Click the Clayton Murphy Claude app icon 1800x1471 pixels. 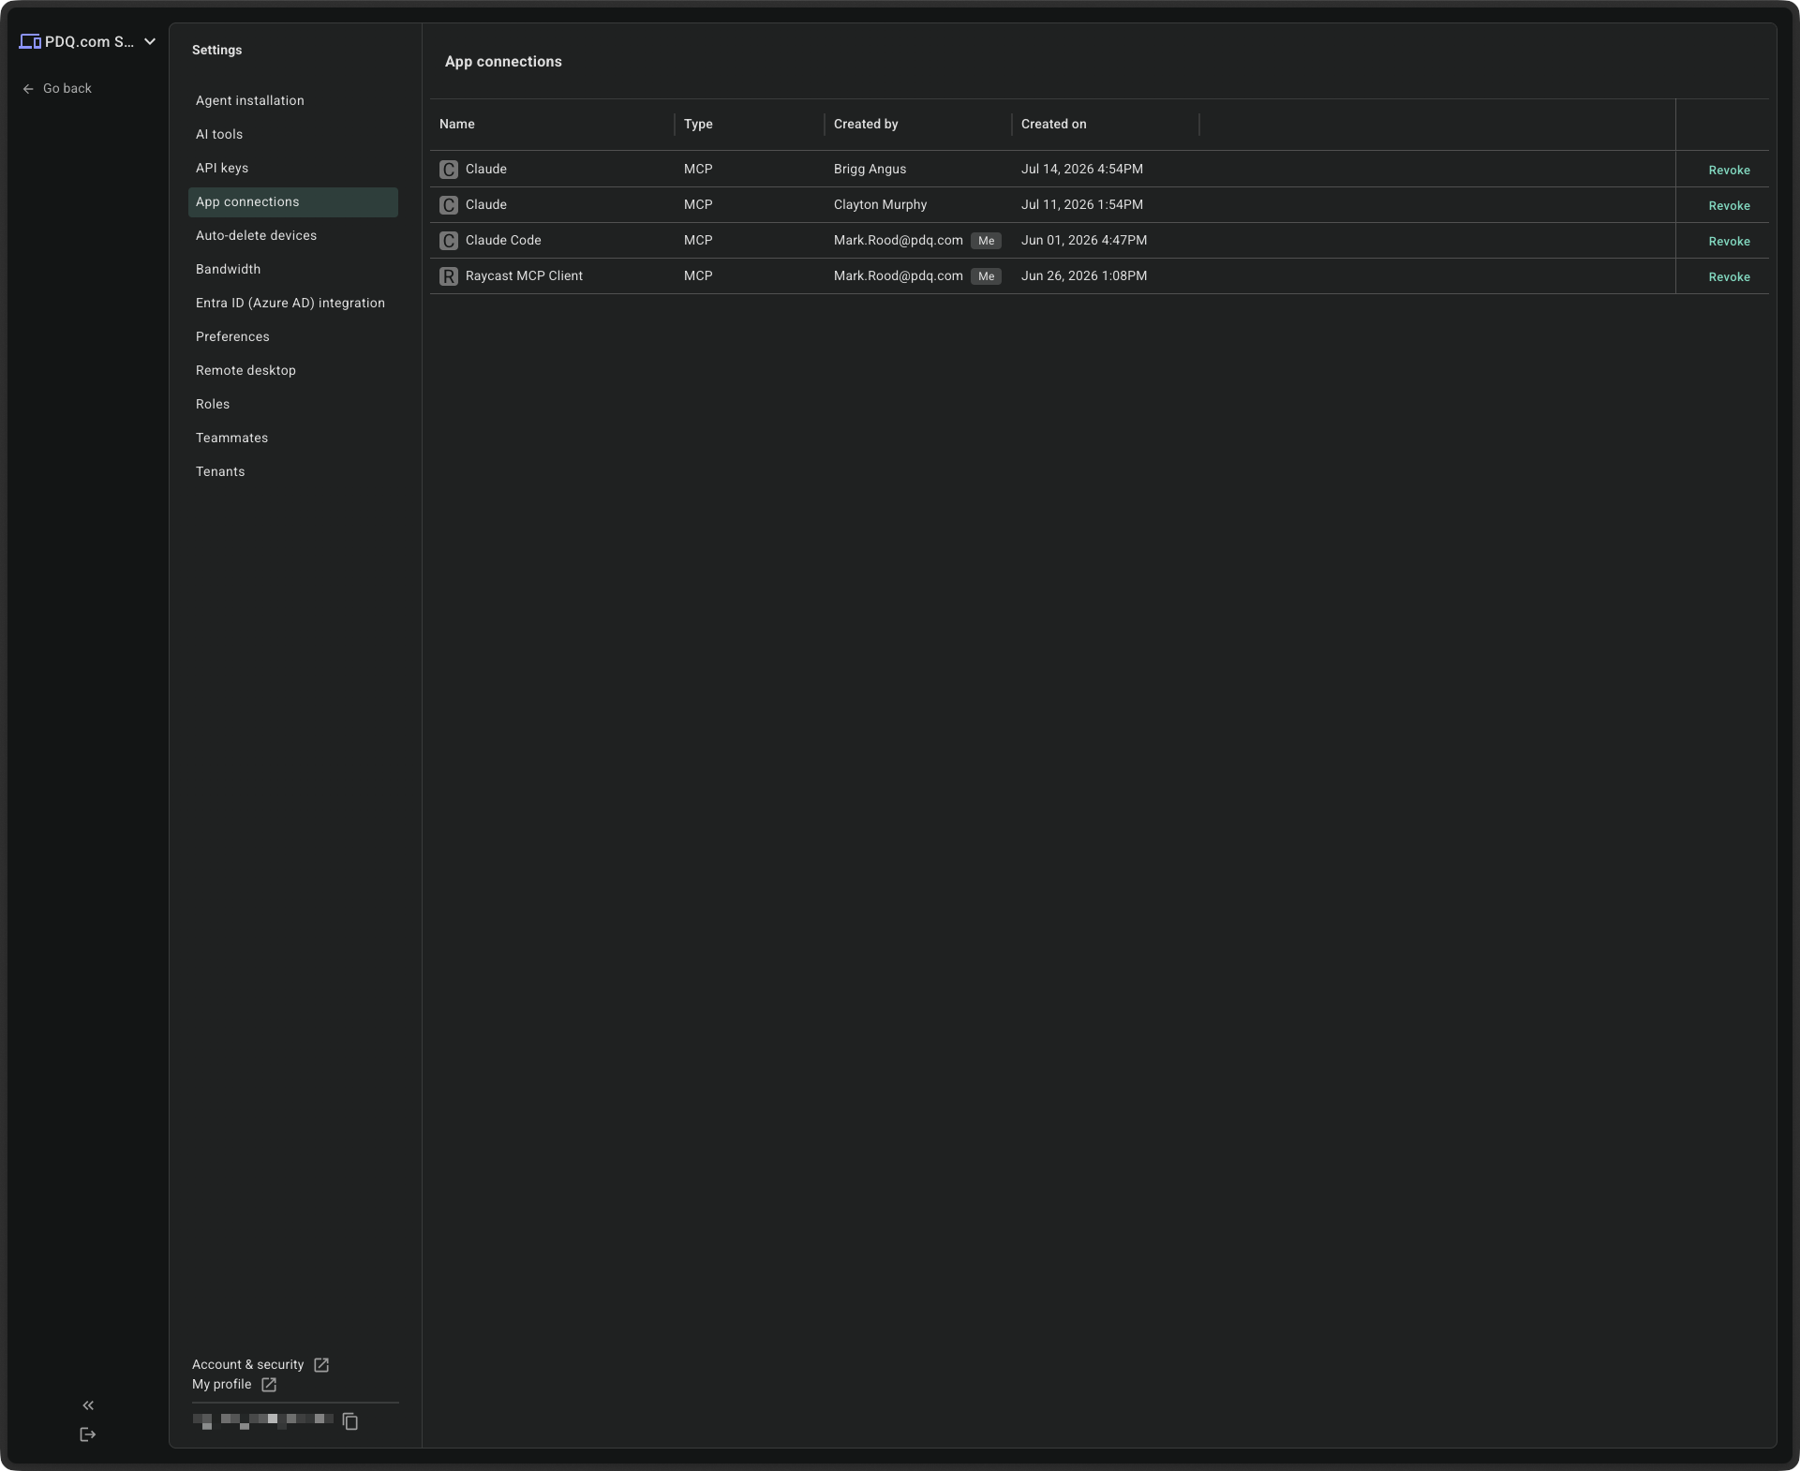click(449, 205)
